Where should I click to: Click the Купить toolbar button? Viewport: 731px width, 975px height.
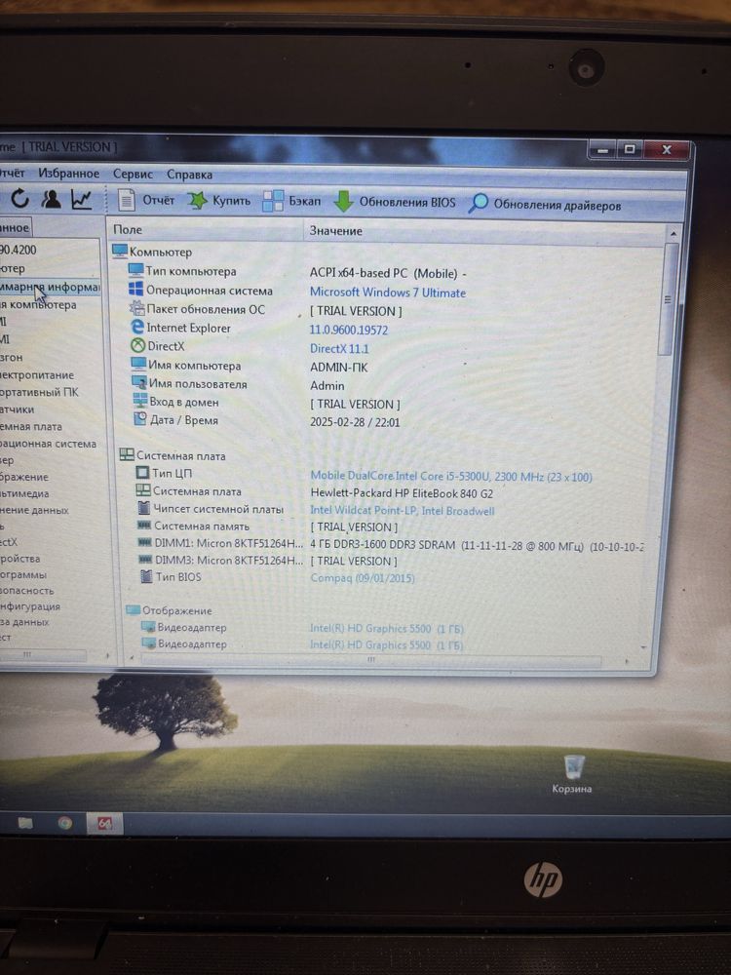218,201
